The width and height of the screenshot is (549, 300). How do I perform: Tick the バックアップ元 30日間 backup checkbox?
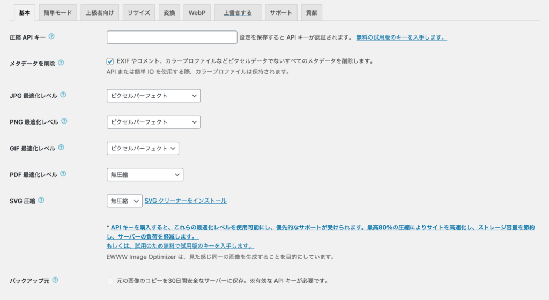(110, 281)
